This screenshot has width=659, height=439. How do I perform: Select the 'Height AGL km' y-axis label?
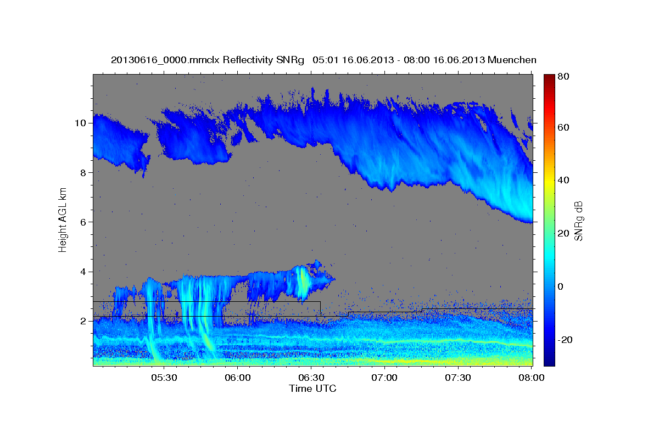pos(63,219)
